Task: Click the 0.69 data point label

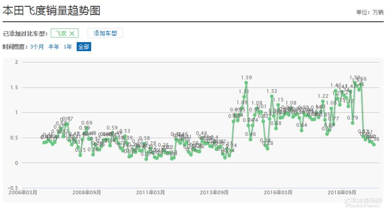Action: tap(87, 123)
